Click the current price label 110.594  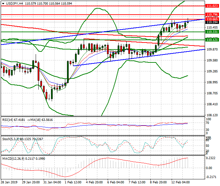212,22
